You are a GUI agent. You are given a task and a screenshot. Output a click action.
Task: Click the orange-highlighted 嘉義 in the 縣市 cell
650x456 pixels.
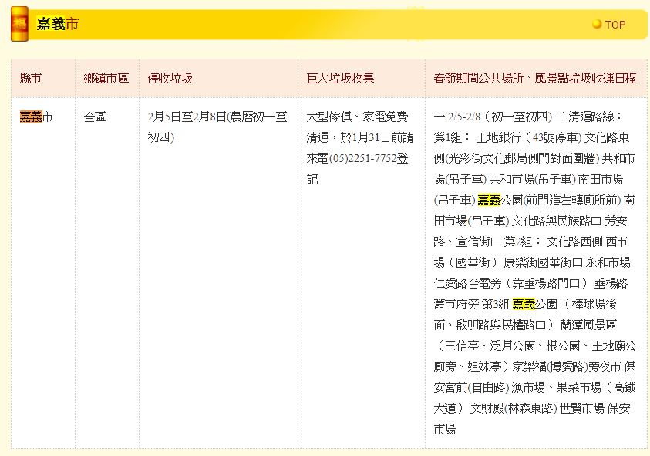tap(31, 117)
